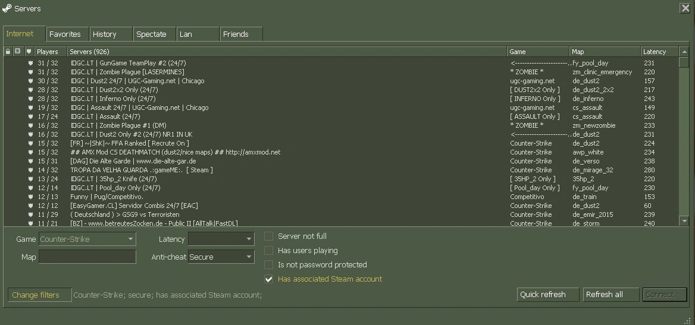695x325 pixels.
Task: Open the History tab
Action: [x=111, y=34]
